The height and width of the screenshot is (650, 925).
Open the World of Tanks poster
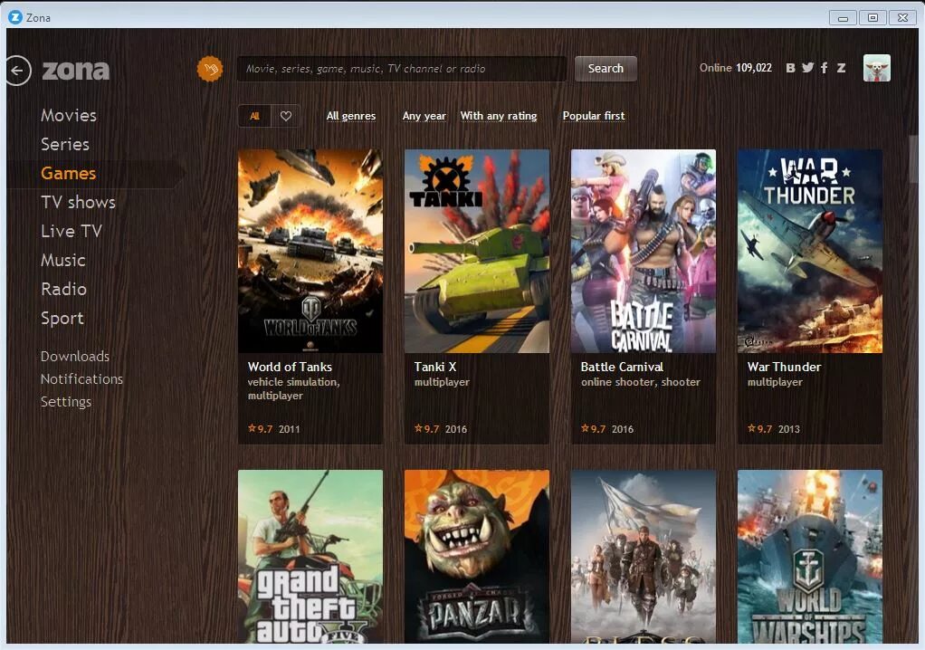click(310, 252)
